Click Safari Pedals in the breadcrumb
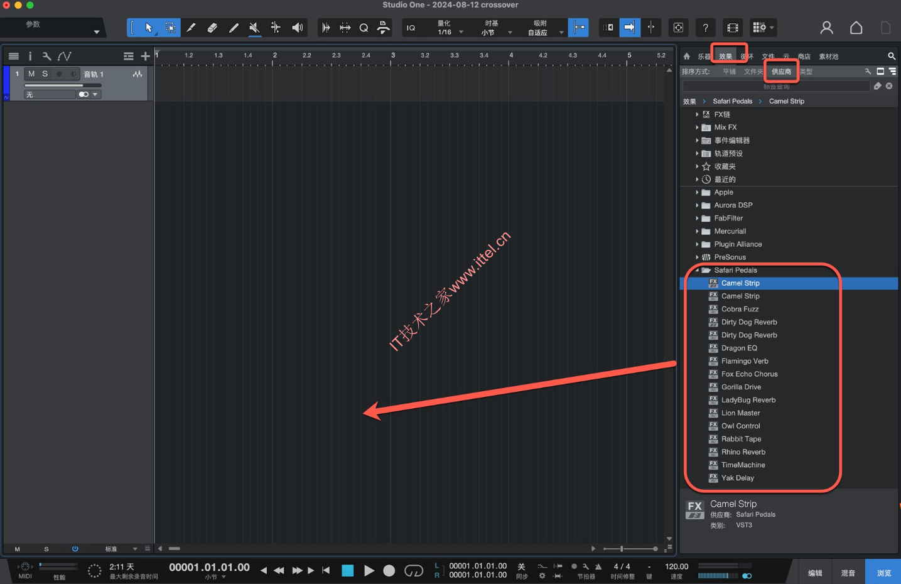901x584 pixels. point(732,101)
